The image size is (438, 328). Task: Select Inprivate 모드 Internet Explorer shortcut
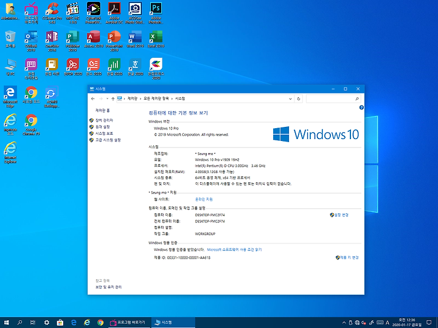pos(10,125)
